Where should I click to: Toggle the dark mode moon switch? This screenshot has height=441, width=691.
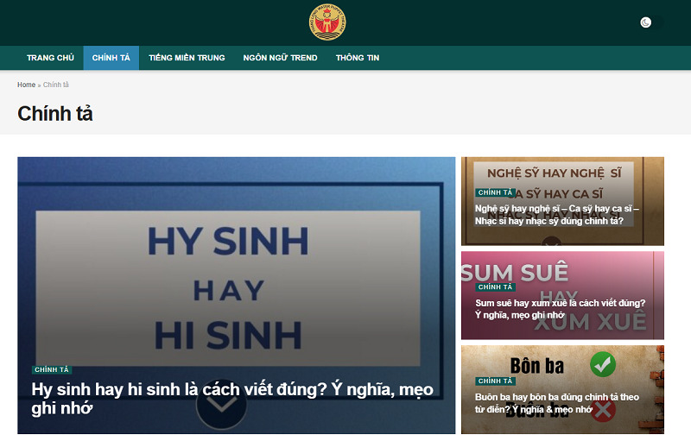click(x=651, y=22)
